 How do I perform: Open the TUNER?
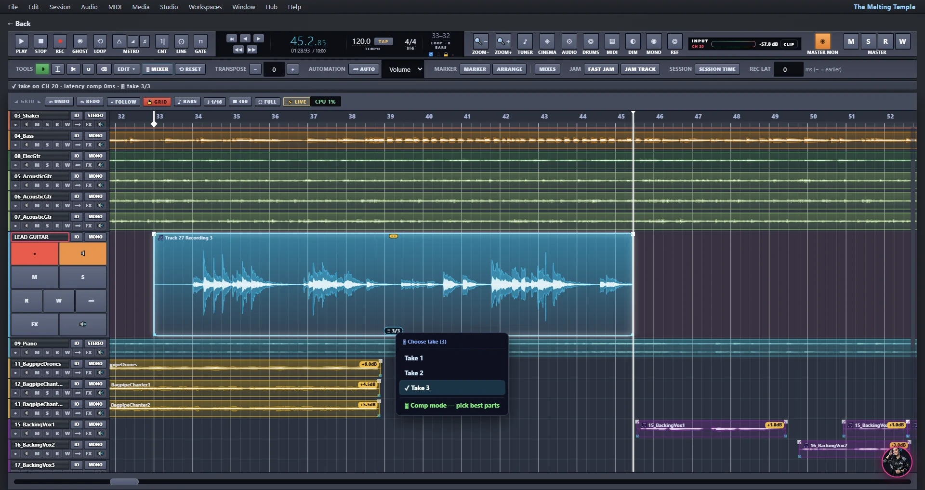pos(525,41)
